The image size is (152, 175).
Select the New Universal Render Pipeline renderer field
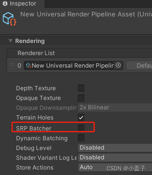click(x=73, y=65)
